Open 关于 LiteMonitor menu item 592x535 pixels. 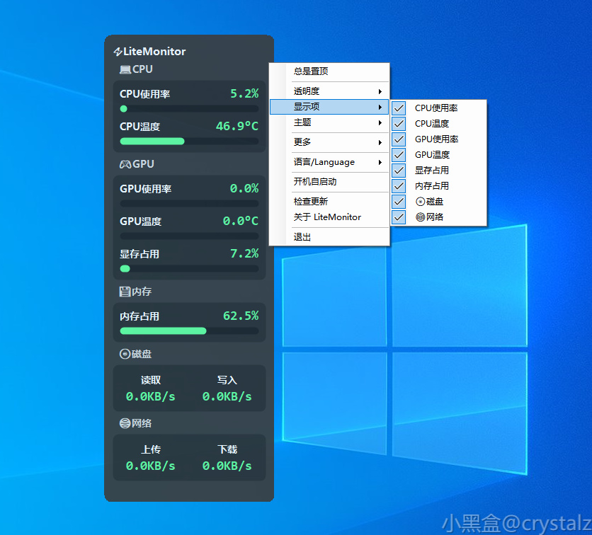coord(329,217)
